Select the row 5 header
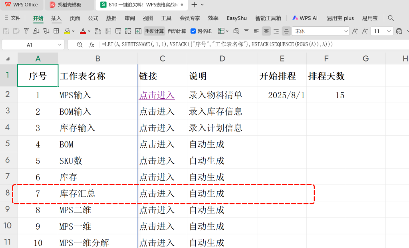Viewport: 409px width, 248px height. (x=8, y=144)
